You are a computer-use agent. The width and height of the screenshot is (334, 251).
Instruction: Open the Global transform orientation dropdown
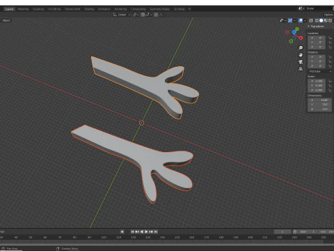click(122, 15)
